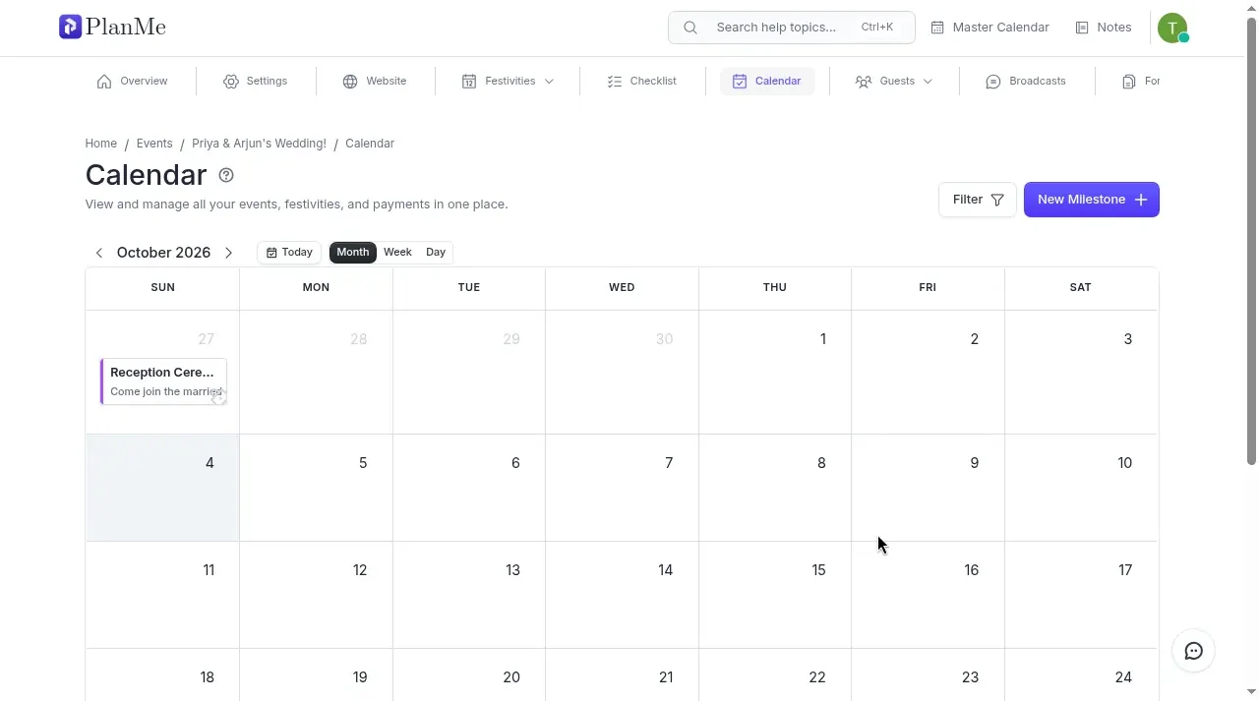Select October 17 day cell

(1081, 595)
